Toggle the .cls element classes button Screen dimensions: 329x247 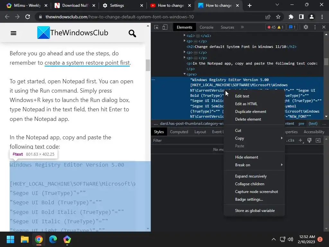[x=290, y=140]
